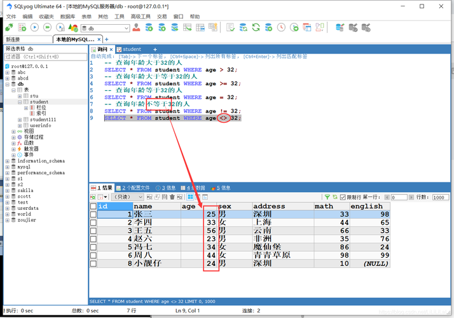
Task: Check the row checkbox for 张三
Action: tap(93, 214)
